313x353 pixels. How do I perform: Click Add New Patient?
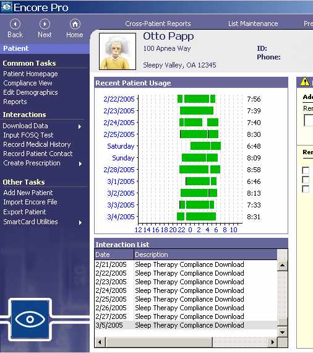point(28,193)
